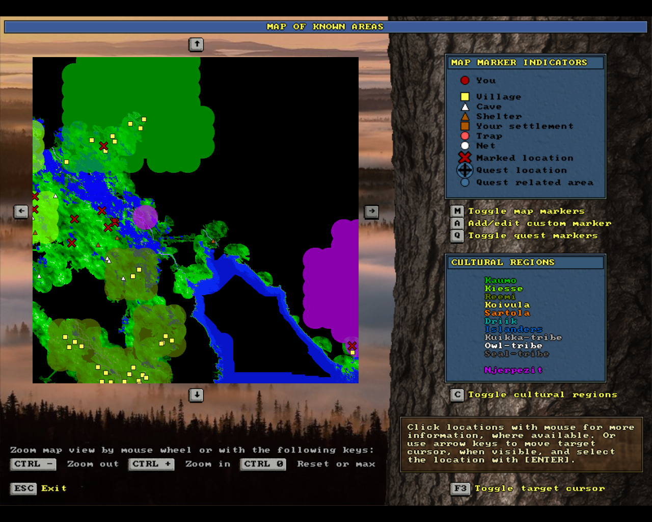Pan the map with the left arrow

(21, 211)
